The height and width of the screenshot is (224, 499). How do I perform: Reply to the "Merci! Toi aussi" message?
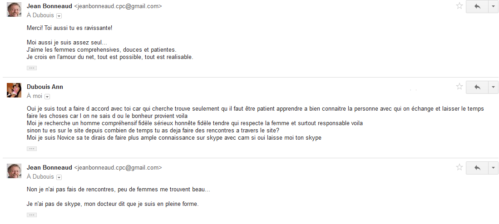[477, 6]
